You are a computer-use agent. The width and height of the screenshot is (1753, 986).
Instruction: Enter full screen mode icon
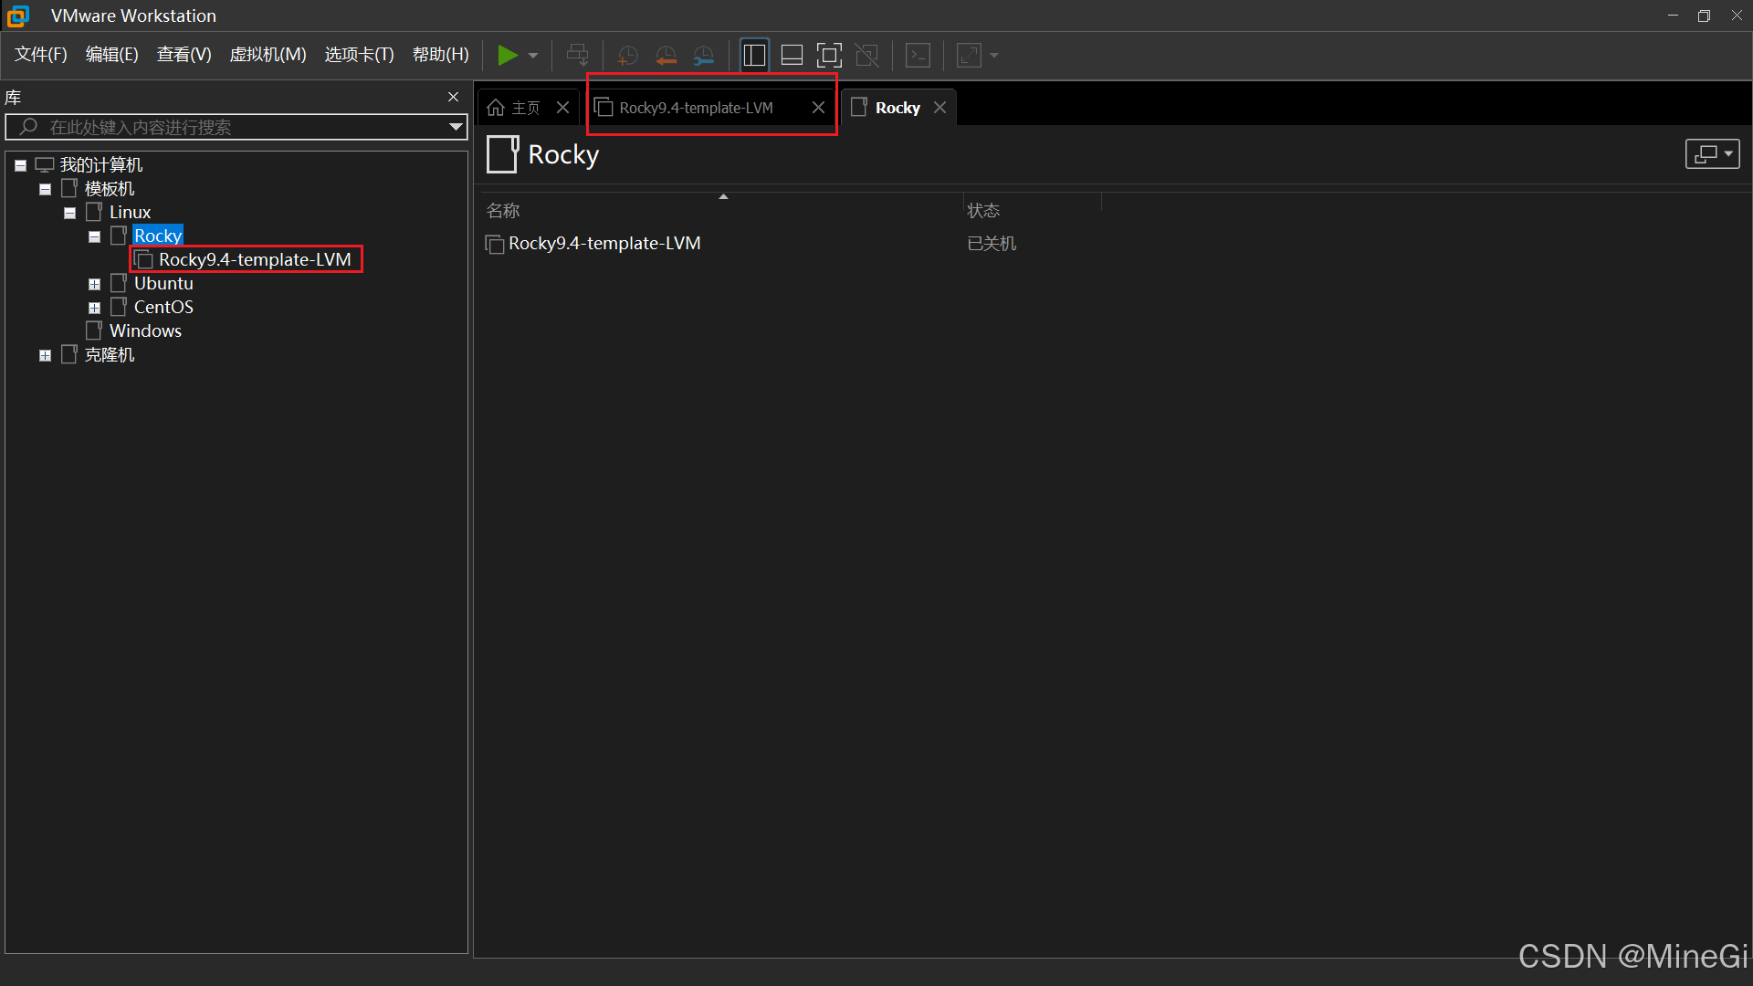point(829,56)
